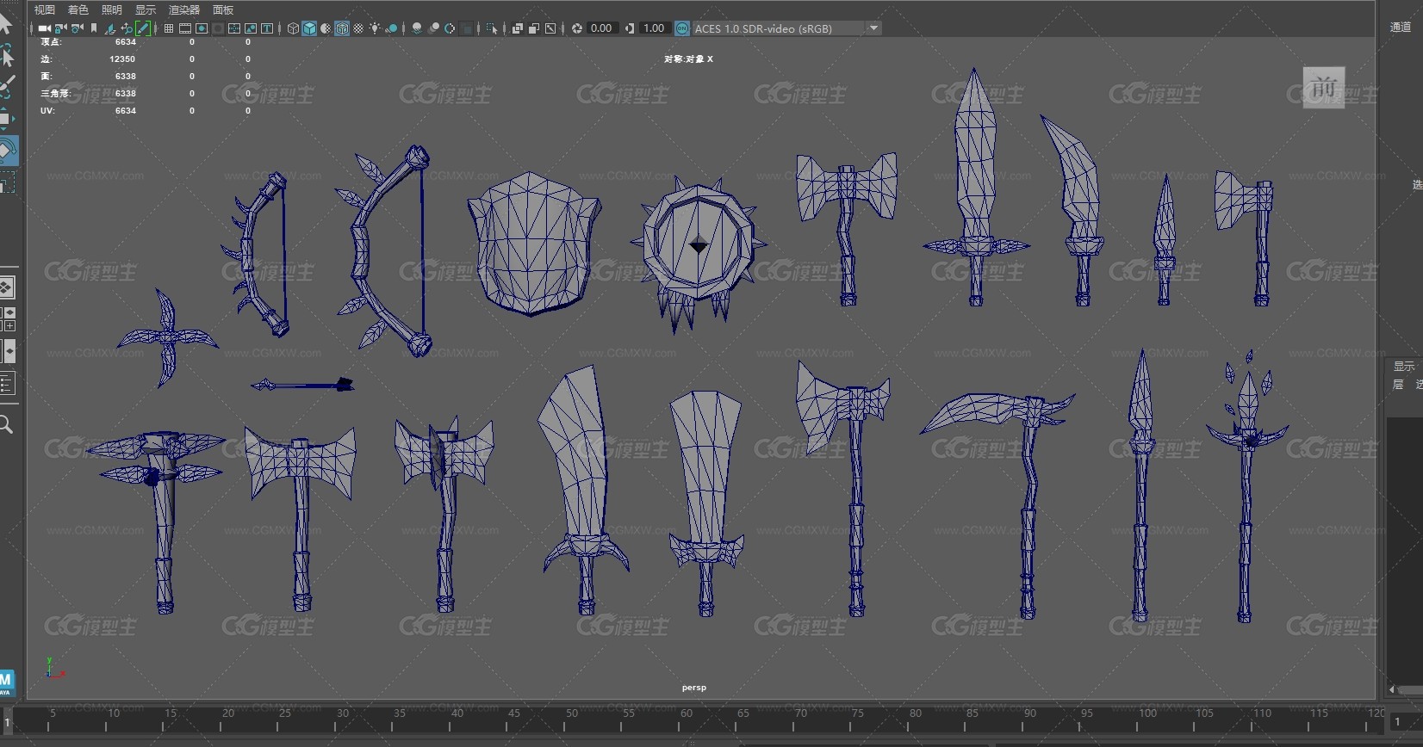This screenshot has width=1423, height=747.
Task: Toggle screen space ambient occlusion icon
Action: pos(417,28)
